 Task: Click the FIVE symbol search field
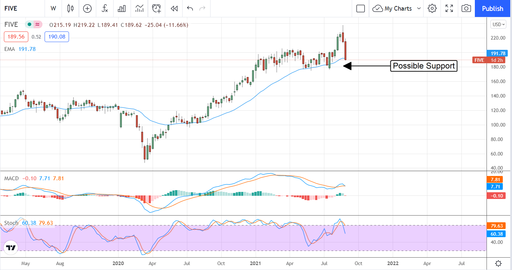click(22, 8)
